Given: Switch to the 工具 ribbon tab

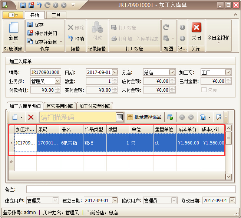Looking at the screenshot, I should click(x=56, y=15).
